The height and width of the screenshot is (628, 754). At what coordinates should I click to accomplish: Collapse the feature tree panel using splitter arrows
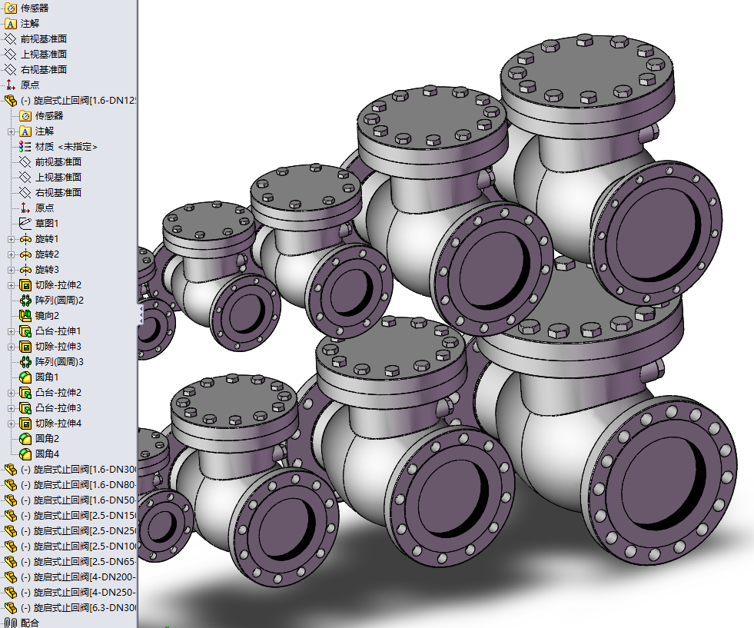click(141, 315)
